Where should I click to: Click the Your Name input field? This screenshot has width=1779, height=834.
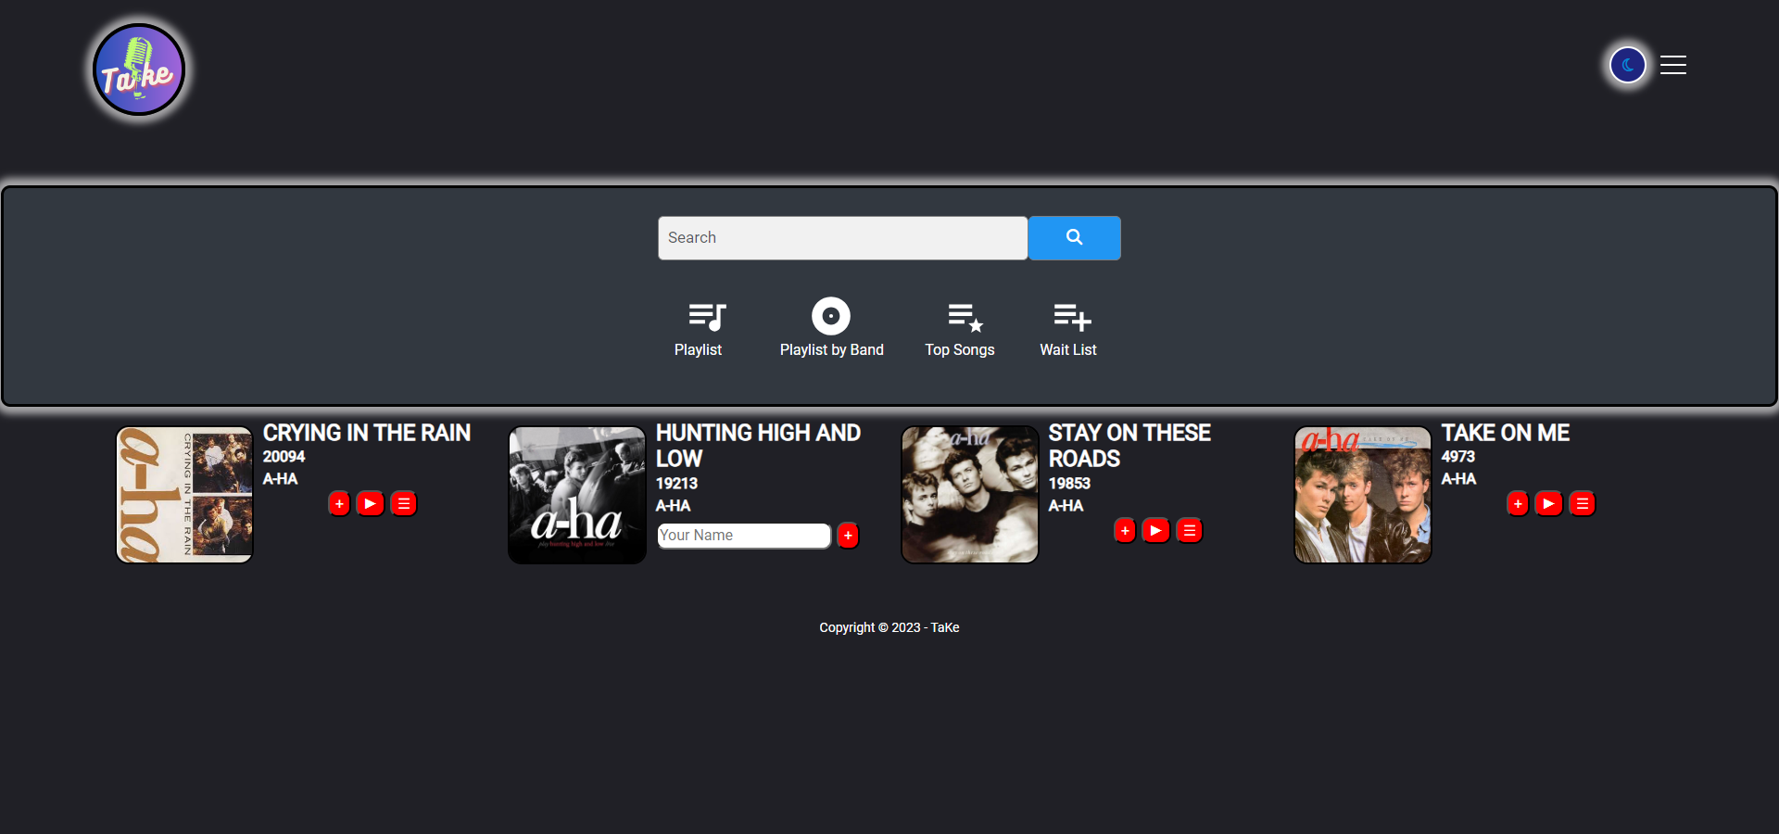[744, 536]
